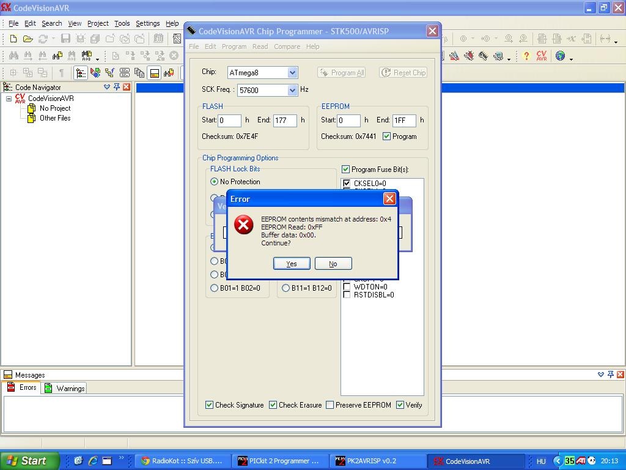Image resolution: width=626 pixels, height=470 pixels.
Task: Open the terminal settings computer icon
Action: 498,56
